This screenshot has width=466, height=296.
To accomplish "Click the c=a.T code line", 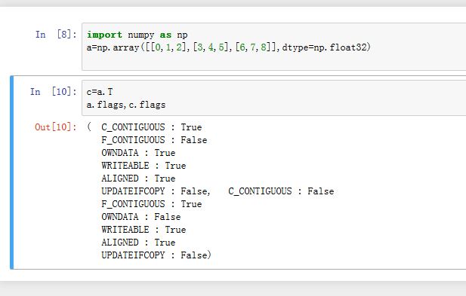I will pyautogui.click(x=100, y=92).
